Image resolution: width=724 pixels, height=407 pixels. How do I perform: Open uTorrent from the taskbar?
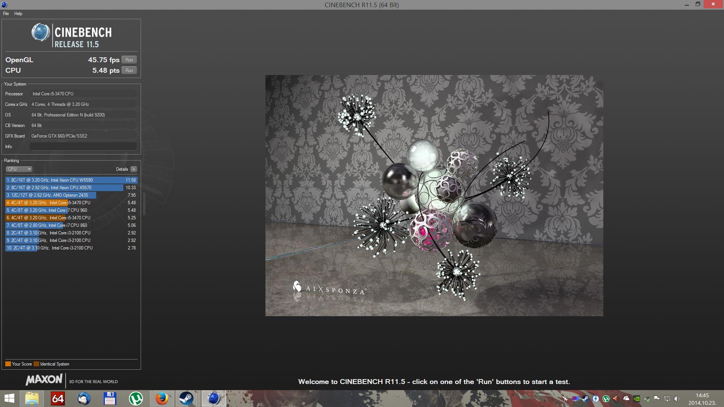(x=136, y=399)
